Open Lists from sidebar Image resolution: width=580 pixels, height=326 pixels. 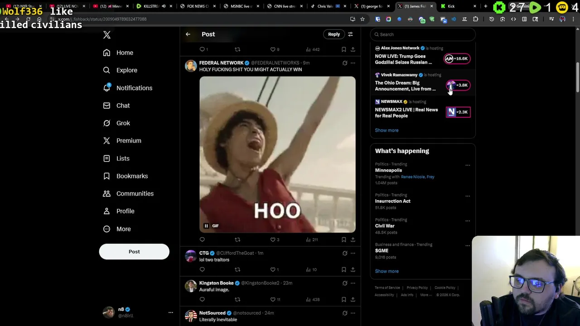[x=116, y=158]
